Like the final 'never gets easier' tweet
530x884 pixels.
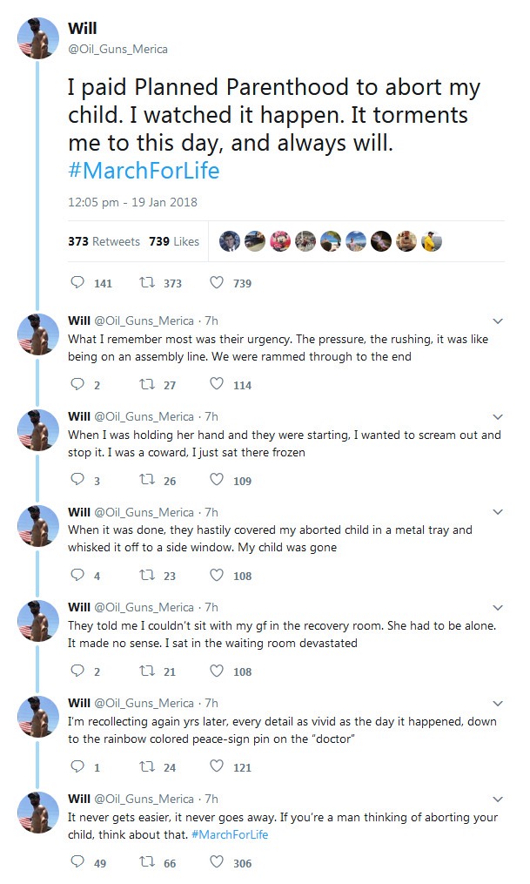(217, 863)
